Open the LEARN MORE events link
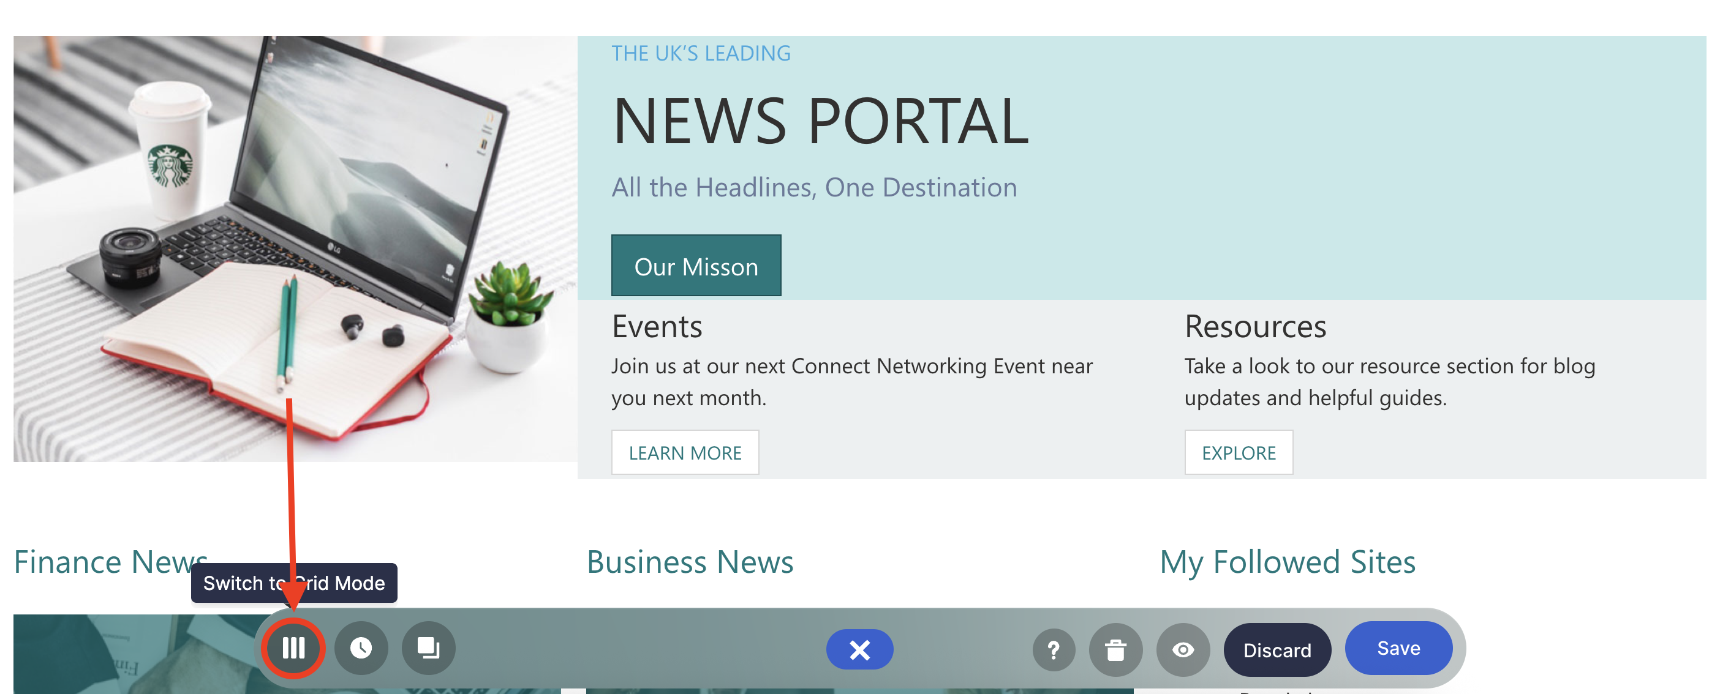Image resolution: width=1720 pixels, height=694 pixels. tap(685, 453)
